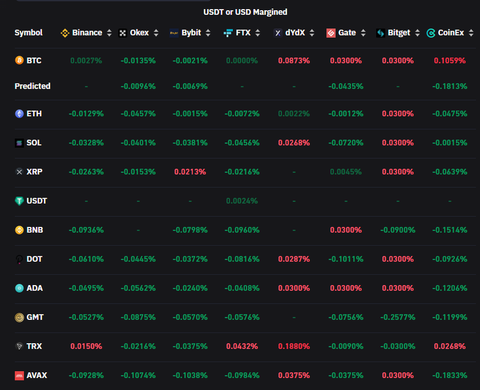The width and height of the screenshot is (480, 390).
Task: Click DOT Gate rate -0.1011%
Action: [x=346, y=259]
